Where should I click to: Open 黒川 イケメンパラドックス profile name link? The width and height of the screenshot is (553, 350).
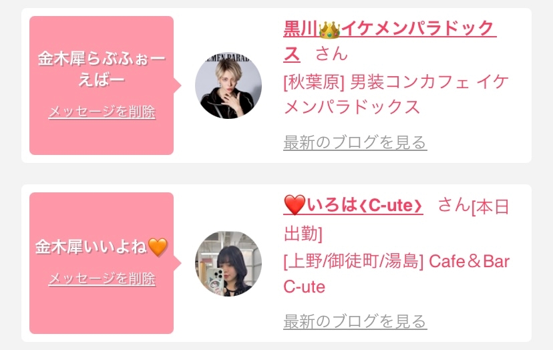click(x=390, y=29)
